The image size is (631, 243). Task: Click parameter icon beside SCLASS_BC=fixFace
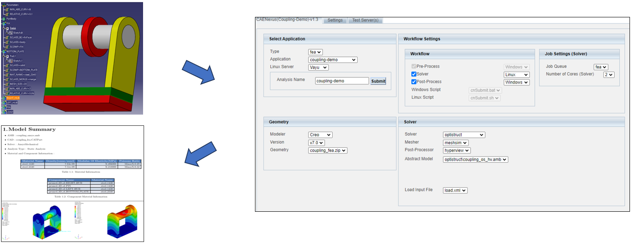(8, 37)
